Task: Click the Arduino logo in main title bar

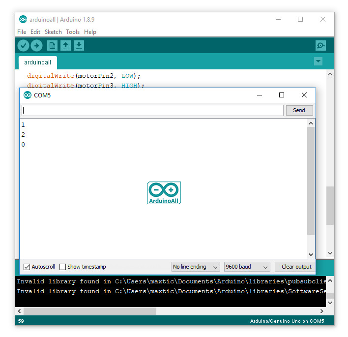Action: 23,19
